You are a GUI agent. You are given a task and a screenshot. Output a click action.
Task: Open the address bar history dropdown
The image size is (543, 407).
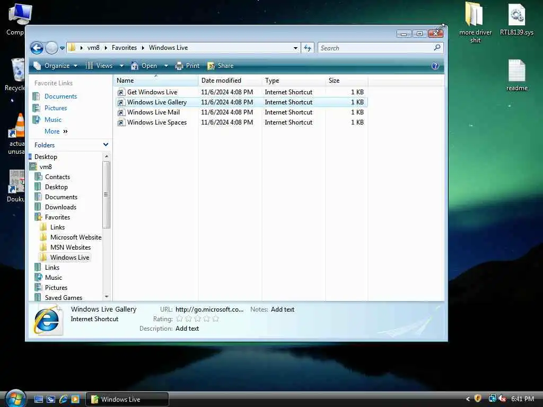[x=295, y=48]
